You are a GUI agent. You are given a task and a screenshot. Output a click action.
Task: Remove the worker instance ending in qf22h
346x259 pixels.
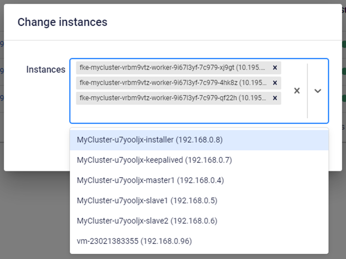275,98
